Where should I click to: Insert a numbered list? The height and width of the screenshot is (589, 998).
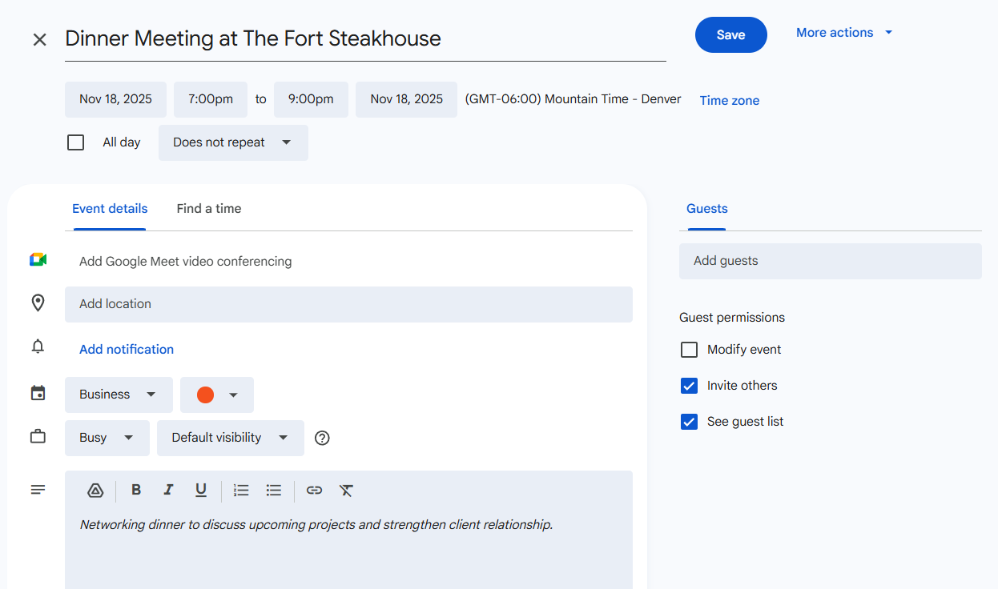tap(241, 491)
